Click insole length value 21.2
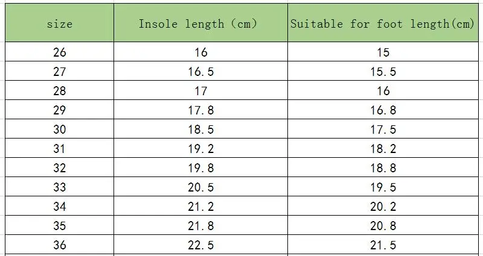This screenshot has height=256, width=483. pyautogui.click(x=200, y=207)
